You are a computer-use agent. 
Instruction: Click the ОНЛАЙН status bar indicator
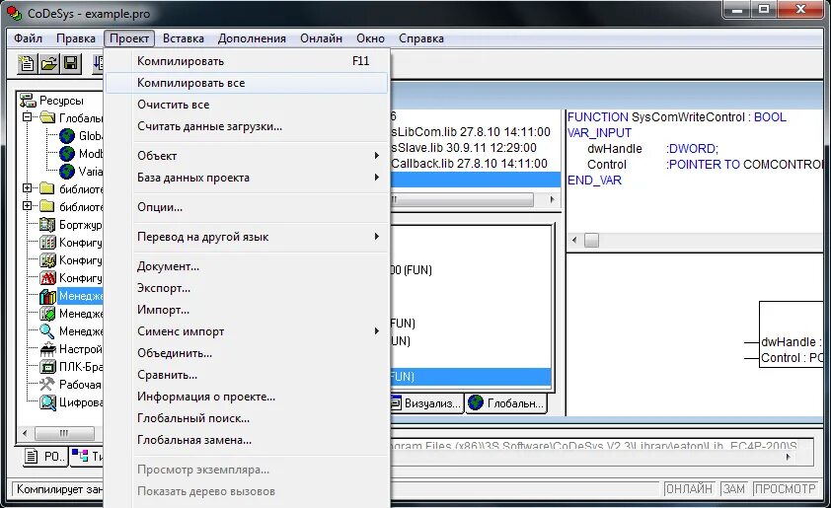pos(689,488)
